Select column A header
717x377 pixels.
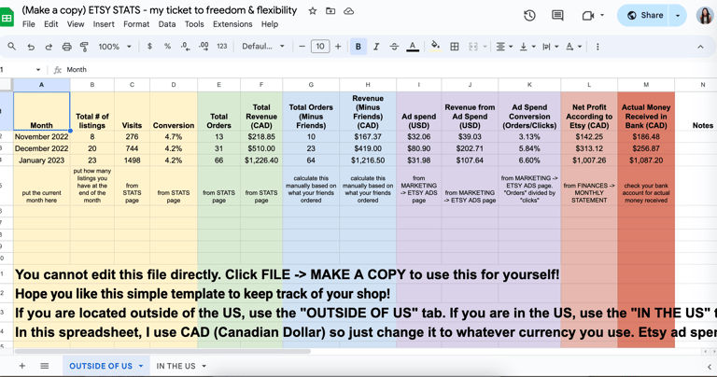pos(42,85)
